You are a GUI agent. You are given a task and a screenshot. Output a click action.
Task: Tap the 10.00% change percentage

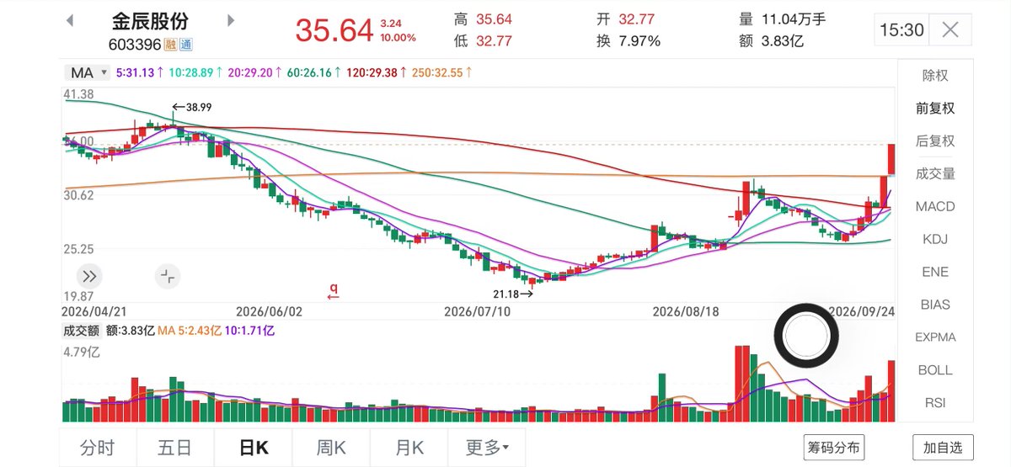coord(398,38)
